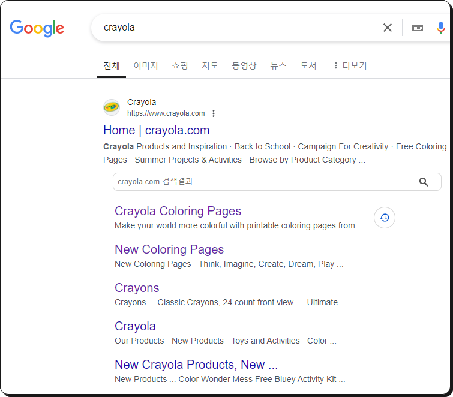Expand the 더보기 menu
The width and height of the screenshot is (453, 397).
350,66
